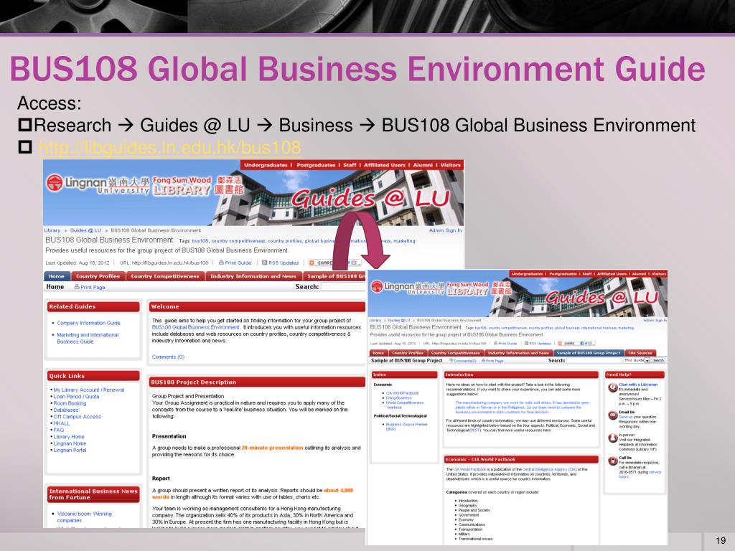Click Admin Sign In in the left screenshot
The image size is (735, 551).
pyautogui.click(x=445, y=230)
